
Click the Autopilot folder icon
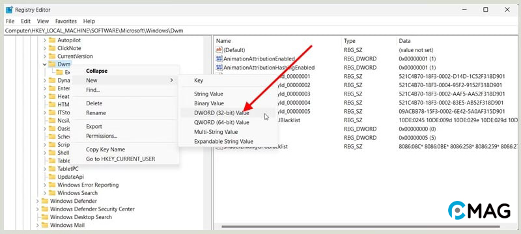pyautogui.click(x=52, y=40)
